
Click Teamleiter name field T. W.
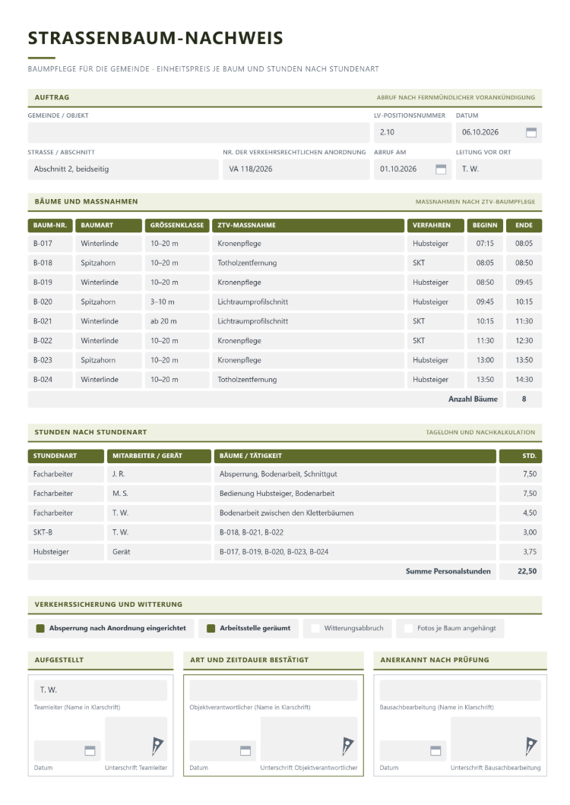tap(100, 690)
